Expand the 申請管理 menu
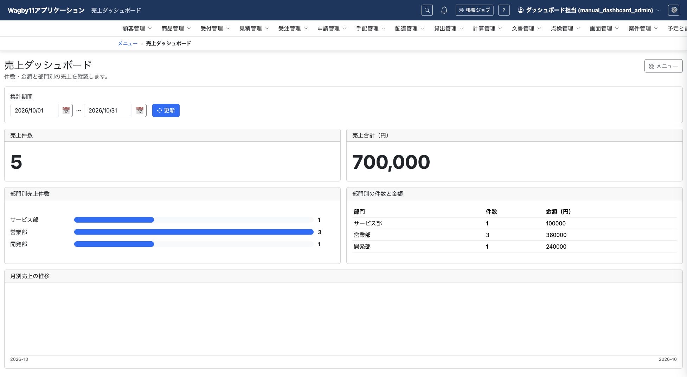 click(332, 28)
